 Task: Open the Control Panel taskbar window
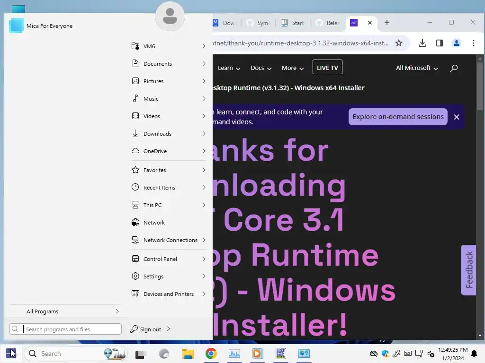[304, 354]
